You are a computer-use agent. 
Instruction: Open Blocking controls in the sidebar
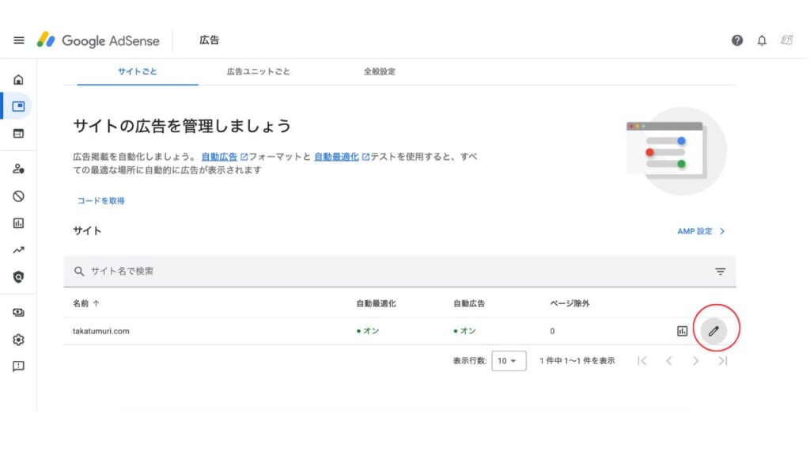[x=19, y=196]
